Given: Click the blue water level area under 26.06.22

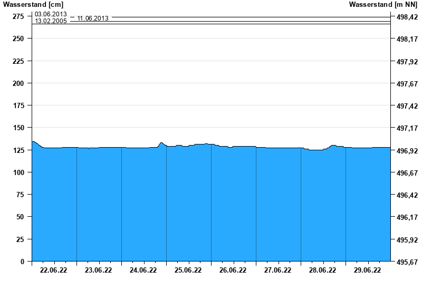Looking at the screenshot, I should click(x=233, y=206).
